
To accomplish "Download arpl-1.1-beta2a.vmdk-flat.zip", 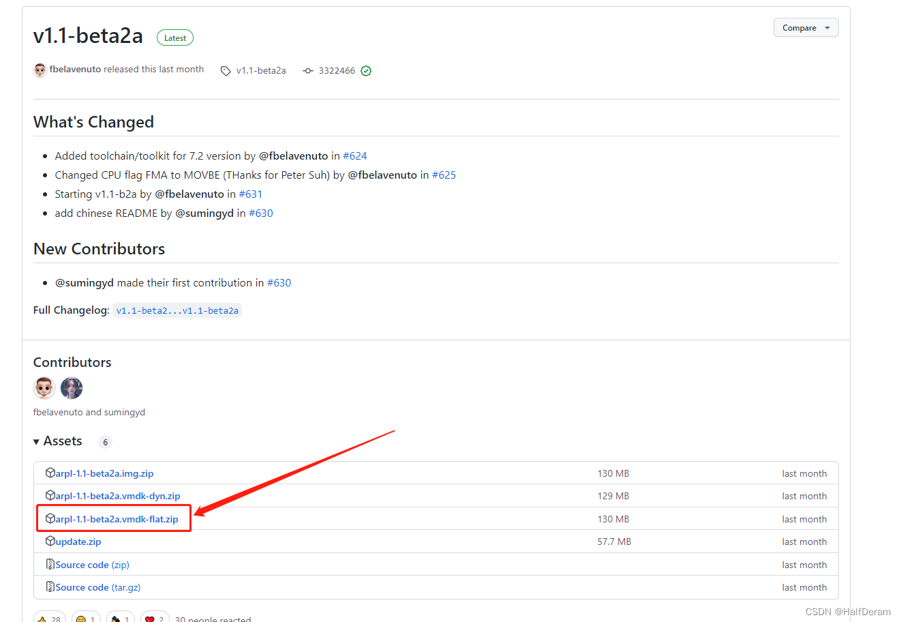I will click(x=117, y=519).
